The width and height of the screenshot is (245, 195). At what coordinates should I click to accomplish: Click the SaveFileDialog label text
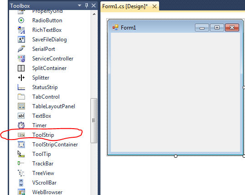pos(50,40)
